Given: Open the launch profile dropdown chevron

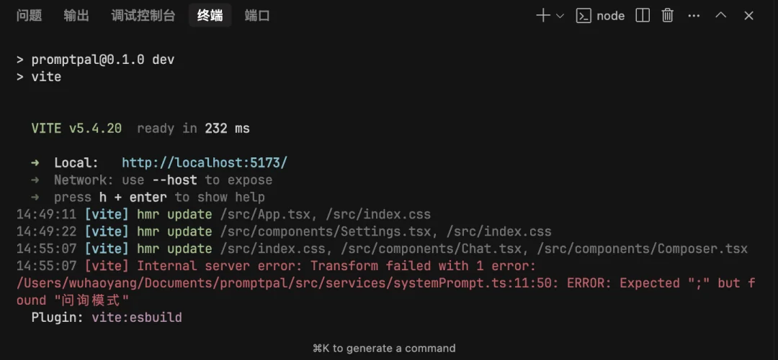Looking at the screenshot, I should point(560,16).
